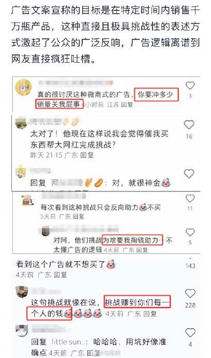
Task: Like the reply saying 对，就很神金
Action: click(x=189, y=174)
